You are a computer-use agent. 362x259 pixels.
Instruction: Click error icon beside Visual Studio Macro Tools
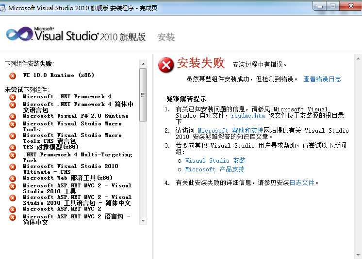click(x=13, y=124)
